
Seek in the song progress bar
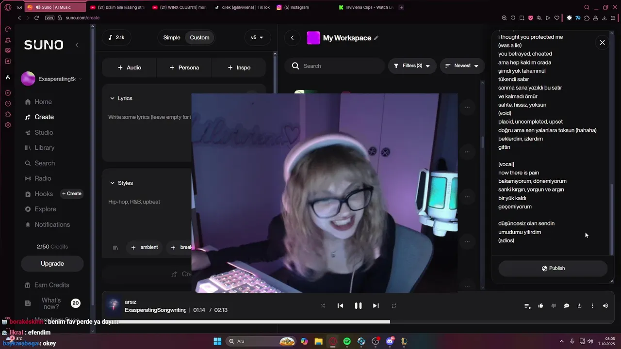[x=358, y=321]
